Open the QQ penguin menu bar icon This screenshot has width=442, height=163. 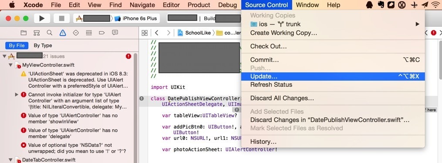(x=369, y=5)
